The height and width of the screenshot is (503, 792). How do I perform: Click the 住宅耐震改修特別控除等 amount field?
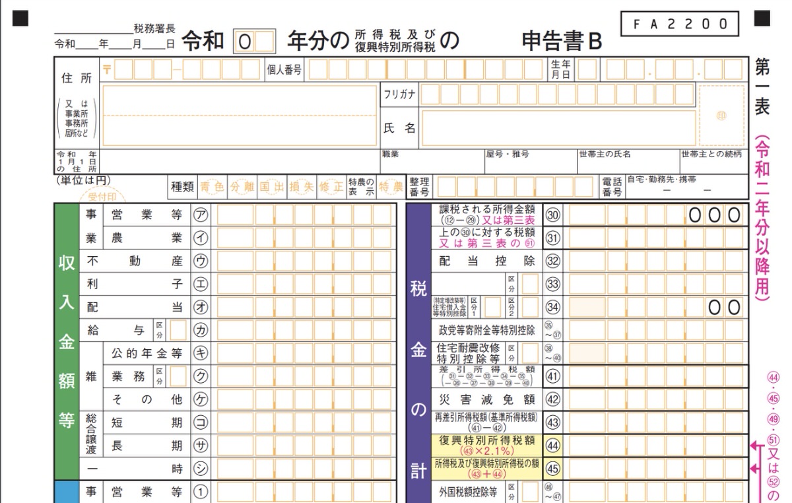point(656,353)
